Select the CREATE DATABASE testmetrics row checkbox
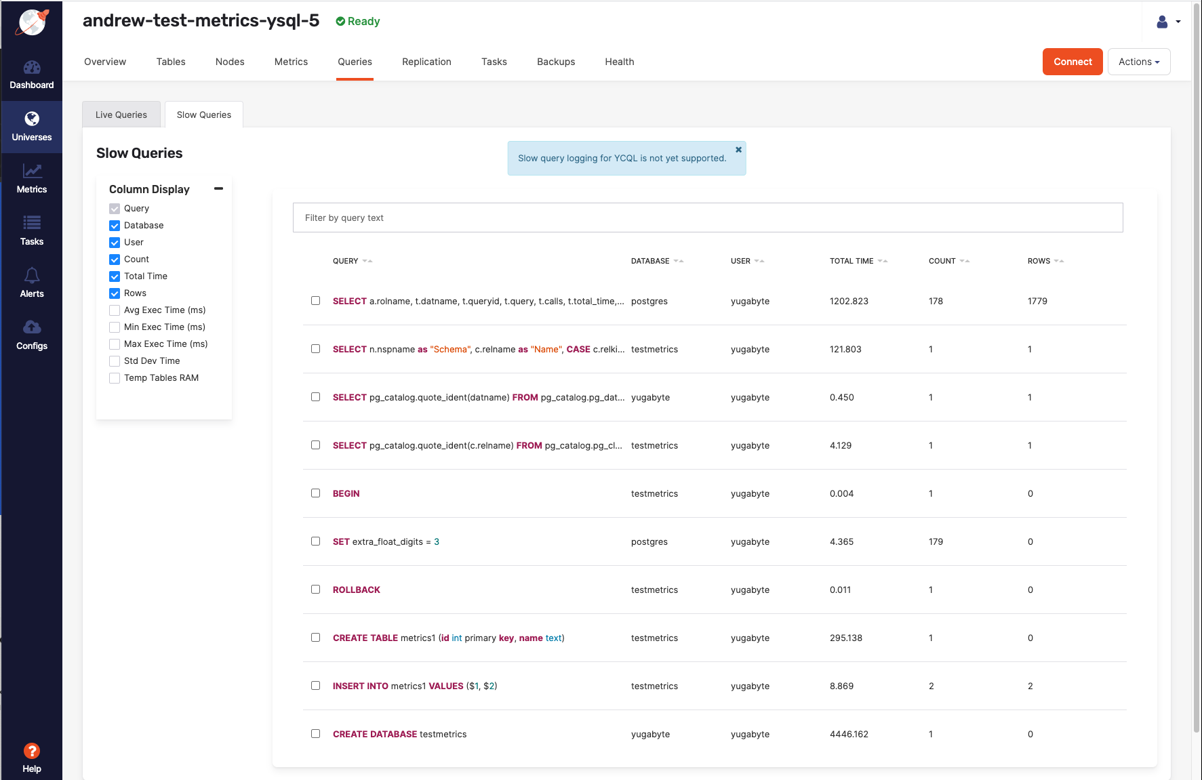This screenshot has height=780, width=1202. click(315, 734)
